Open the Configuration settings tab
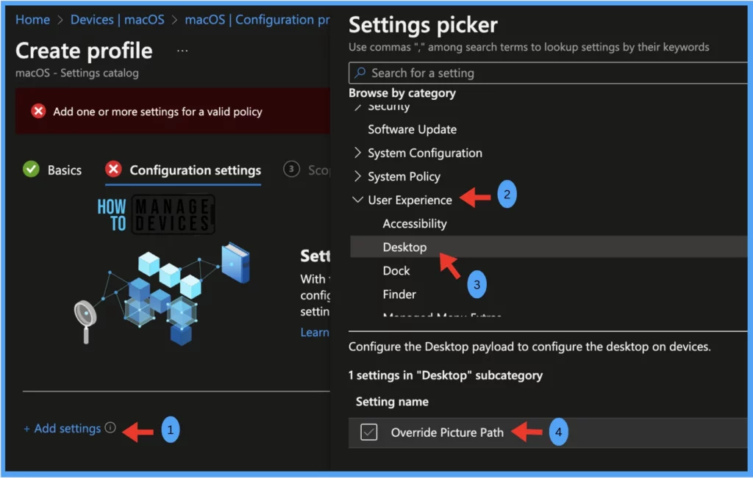Viewport: 753px width, 478px height. [195, 170]
